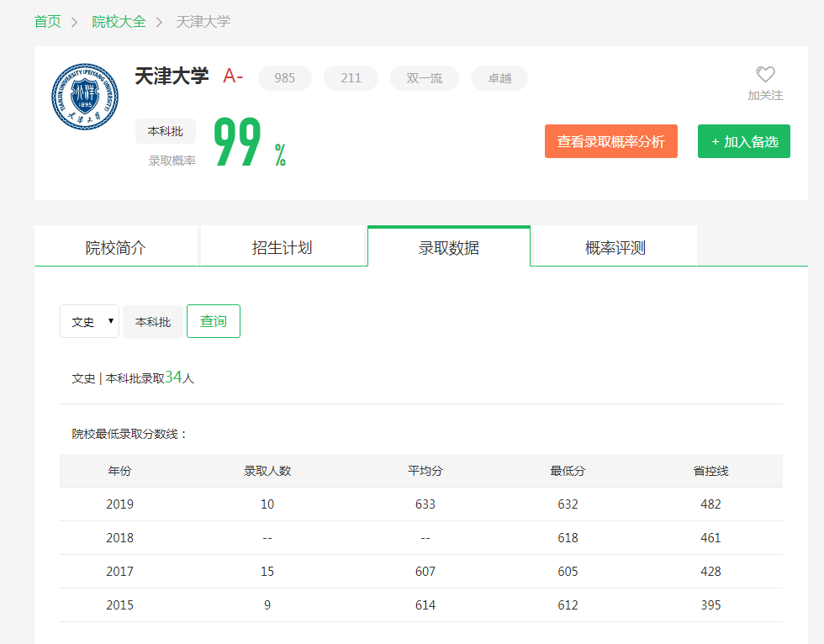The image size is (824, 644).
Task: Click provincial line 482 in 2019 row
Action: 710,504
